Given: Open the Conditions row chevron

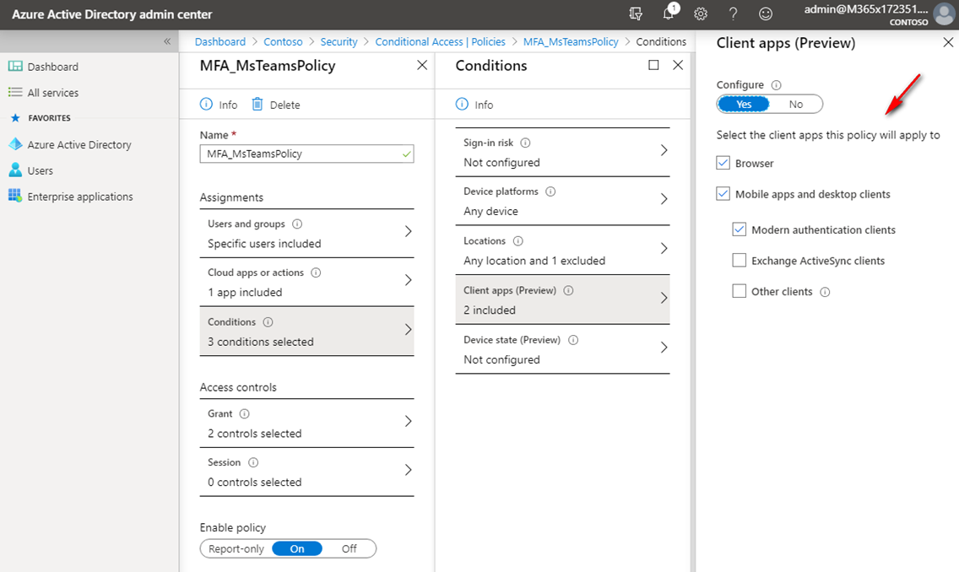Looking at the screenshot, I should [x=408, y=330].
